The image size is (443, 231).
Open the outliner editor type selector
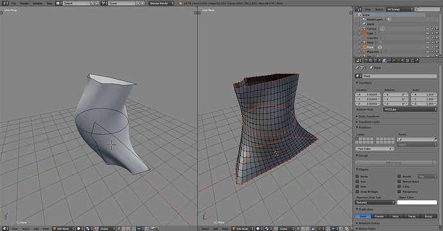[358, 10]
